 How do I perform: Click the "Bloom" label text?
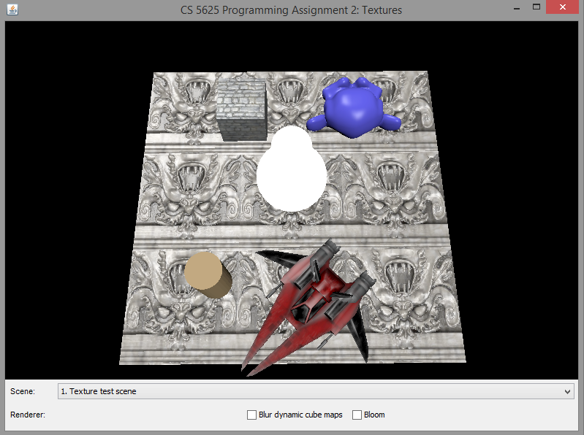(x=374, y=415)
